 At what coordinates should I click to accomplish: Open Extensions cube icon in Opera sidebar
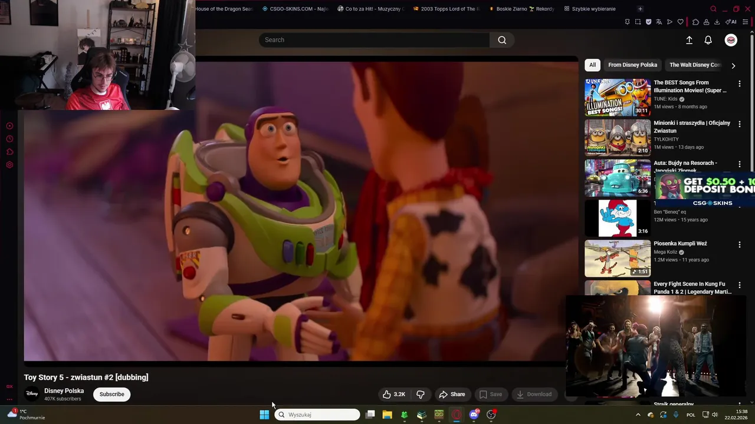click(9, 152)
